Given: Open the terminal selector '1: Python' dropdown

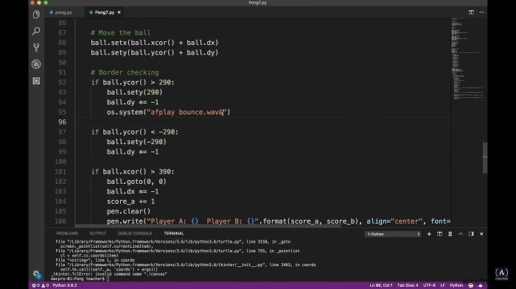Looking at the screenshot, I should (x=393, y=234).
